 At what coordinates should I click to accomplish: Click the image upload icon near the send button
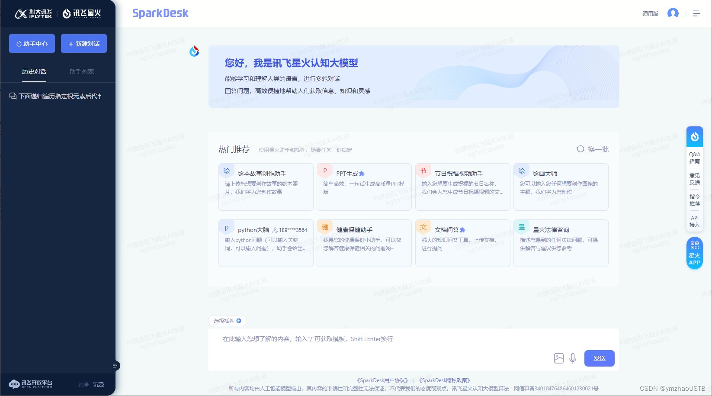[x=558, y=358]
